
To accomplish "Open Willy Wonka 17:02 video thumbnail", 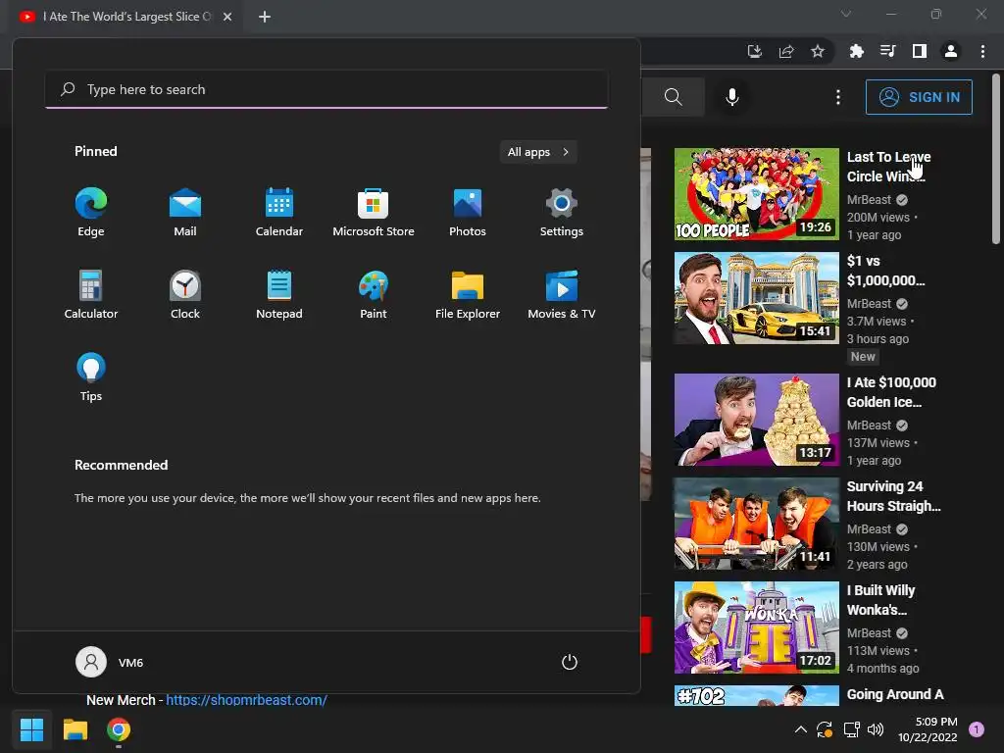I will point(756,627).
